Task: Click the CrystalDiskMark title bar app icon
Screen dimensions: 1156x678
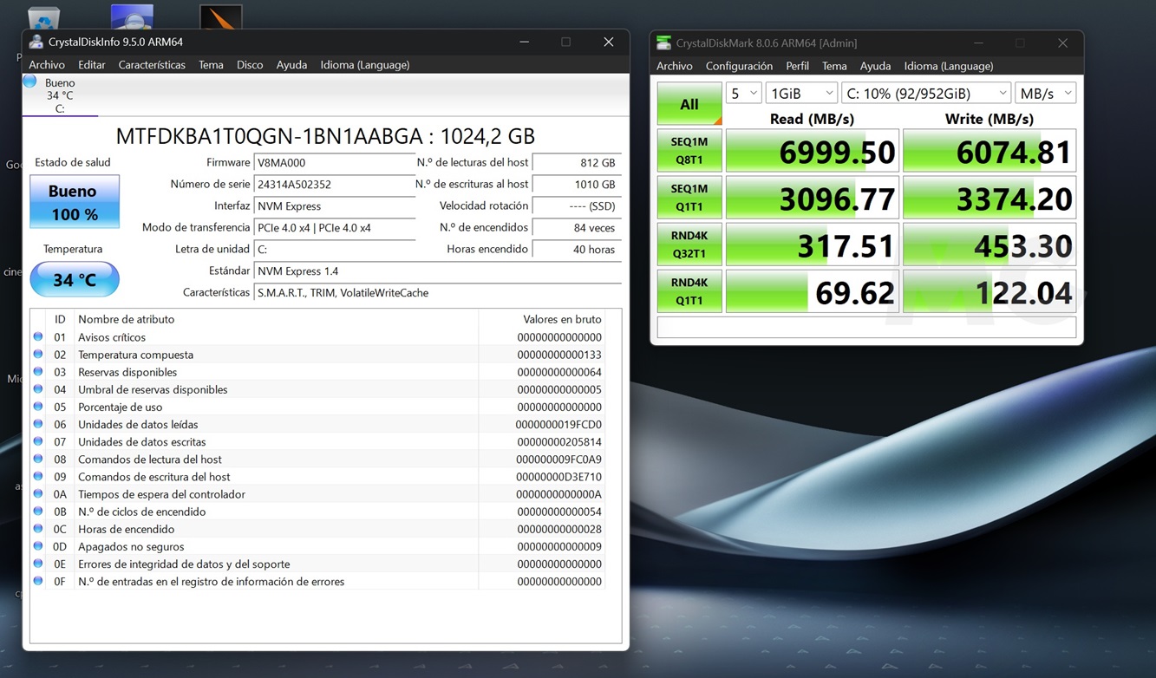Action: click(x=663, y=42)
